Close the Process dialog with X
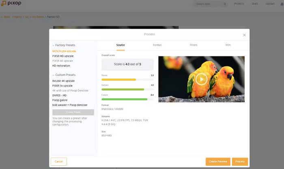 click(x=244, y=35)
